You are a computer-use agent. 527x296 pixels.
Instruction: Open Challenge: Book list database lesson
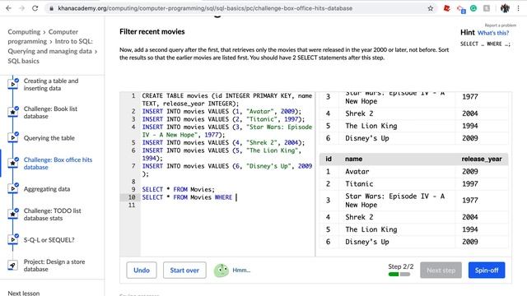pyautogui.click(x=50, y=113)
